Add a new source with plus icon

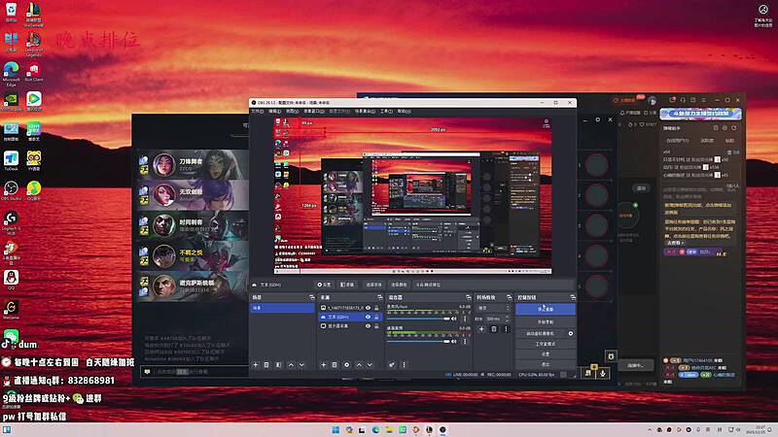[x=322, y=365]
